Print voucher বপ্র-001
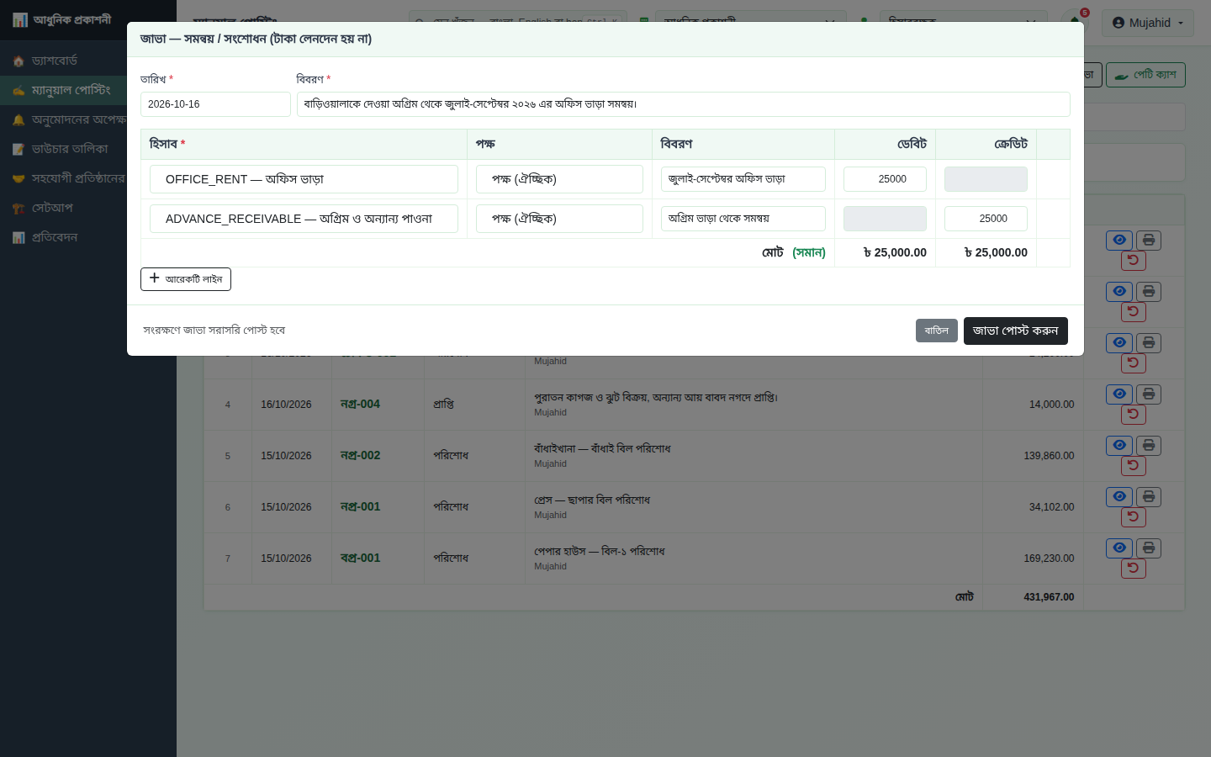 (1149, 548)
